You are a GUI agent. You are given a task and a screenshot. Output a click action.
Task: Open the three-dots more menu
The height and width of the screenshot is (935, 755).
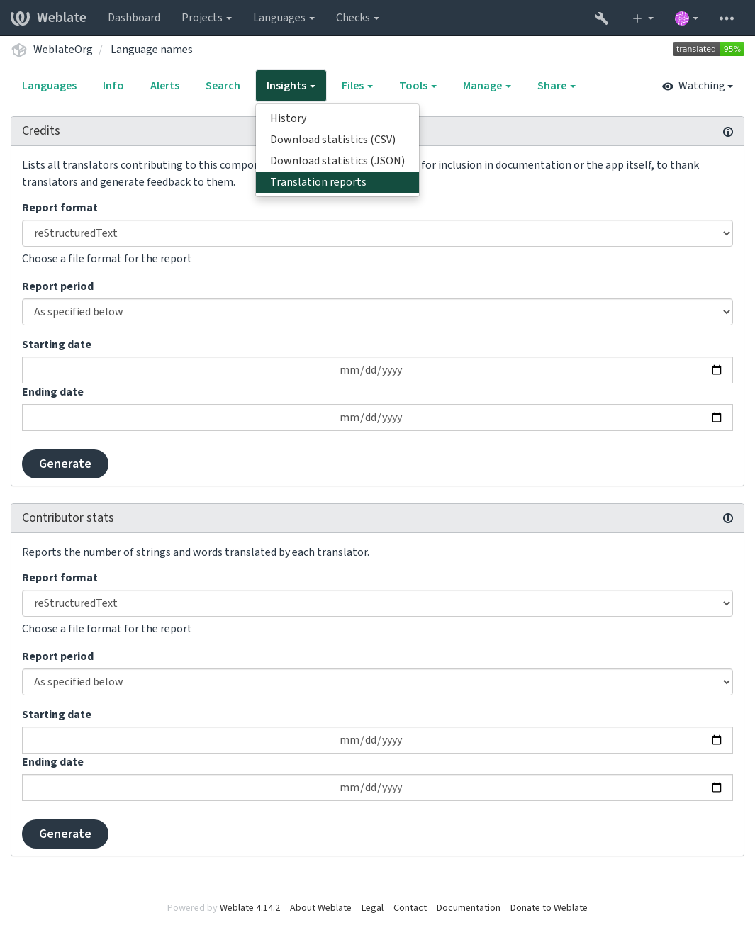pos(727,18)
